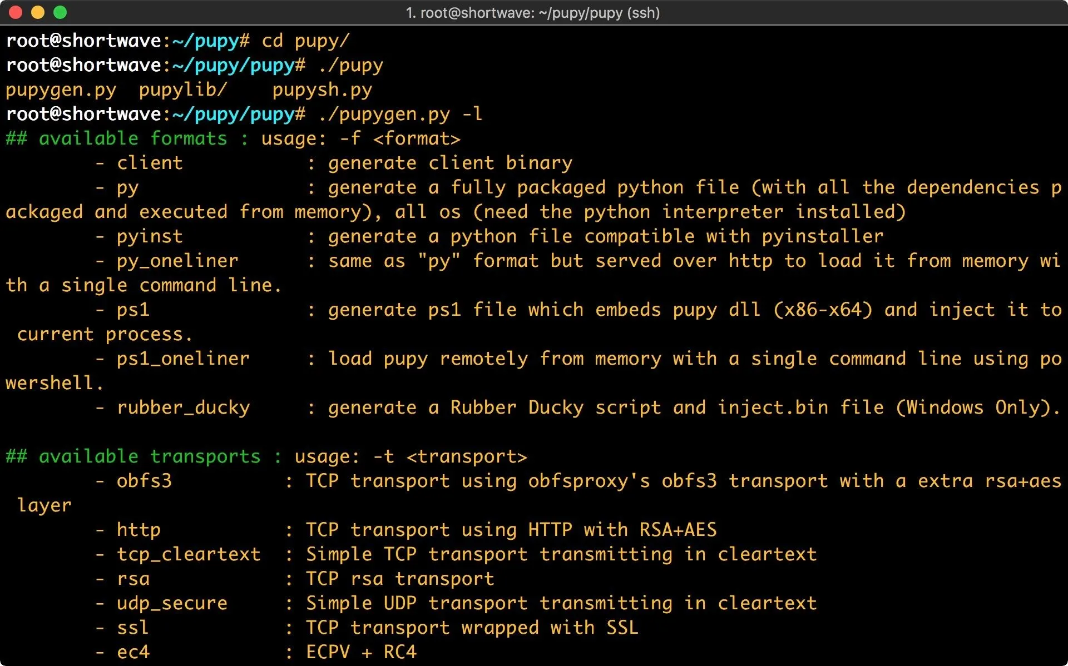Select the 'obfs3' transport name
The width and height of the screenshot is (1068, 666).
pos(145,481)
